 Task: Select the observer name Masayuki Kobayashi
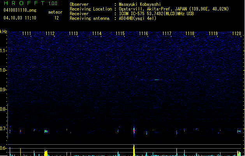(x=140, y=4)
